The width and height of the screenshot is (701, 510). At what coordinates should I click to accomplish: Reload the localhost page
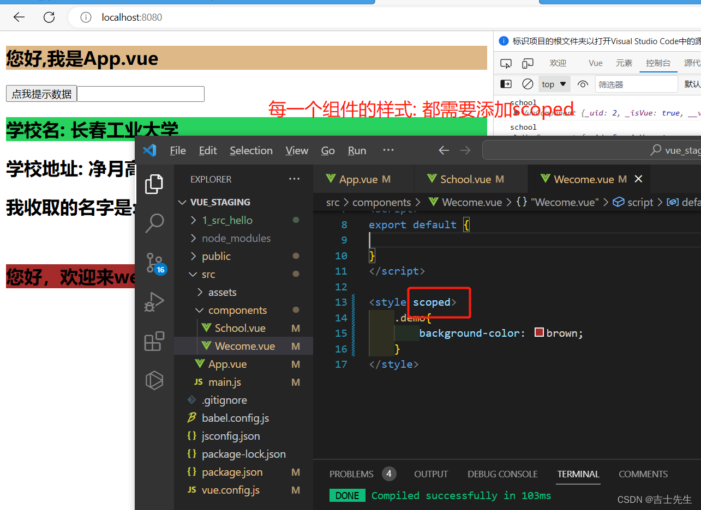point(49,17)
